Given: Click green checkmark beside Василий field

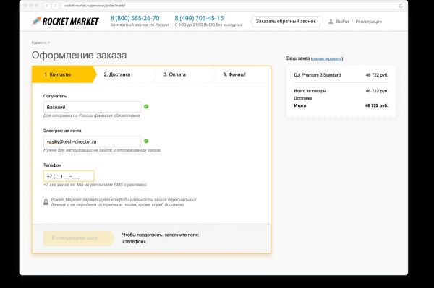Looking at the screenshot, I should (x=146, y=107).
